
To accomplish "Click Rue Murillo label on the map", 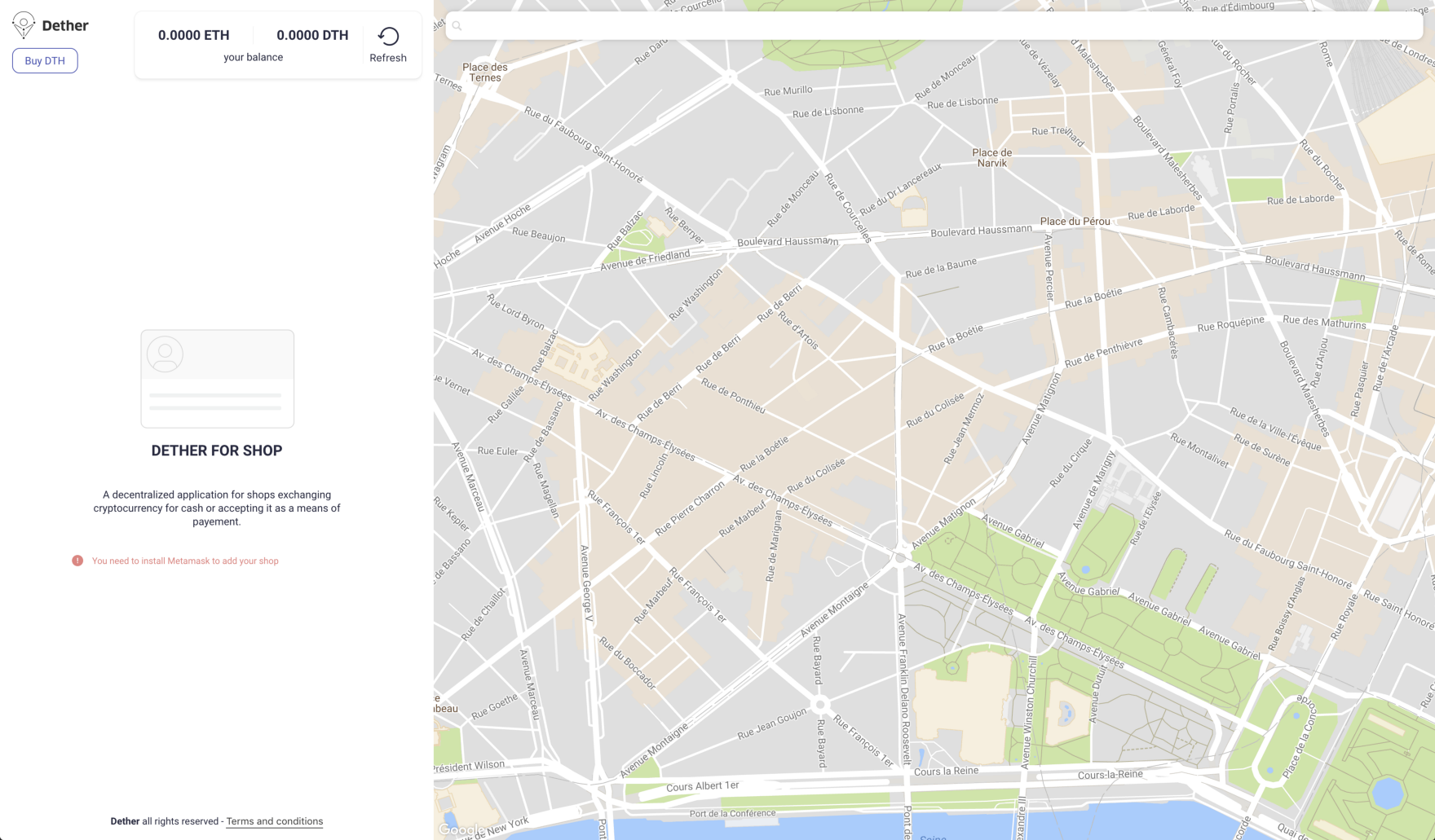I will tap(788, 90).
